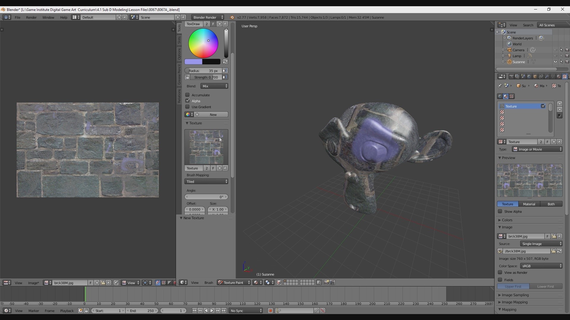The image size is (570, 320).
Task: Open Texture Paint mode dropdown
Action: coord(234,283)
